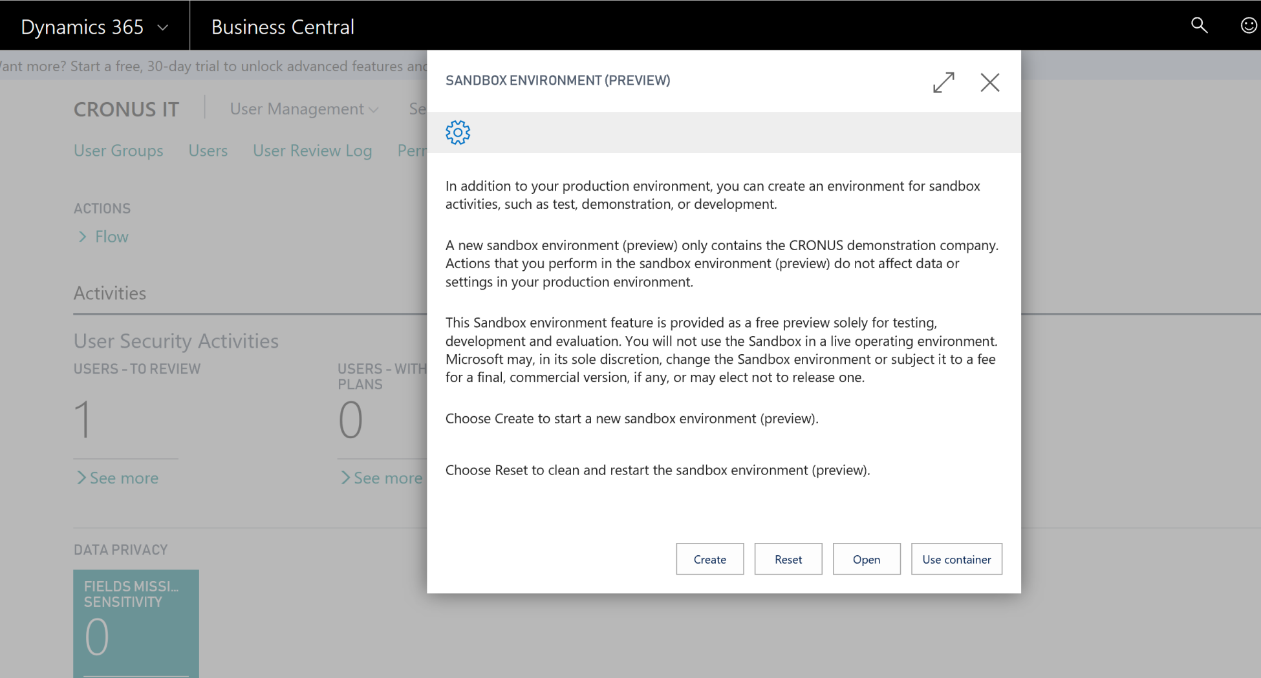Open the Users To Review count 1
The width and height of the screenshot is (1261, 678).
point(83,419)
